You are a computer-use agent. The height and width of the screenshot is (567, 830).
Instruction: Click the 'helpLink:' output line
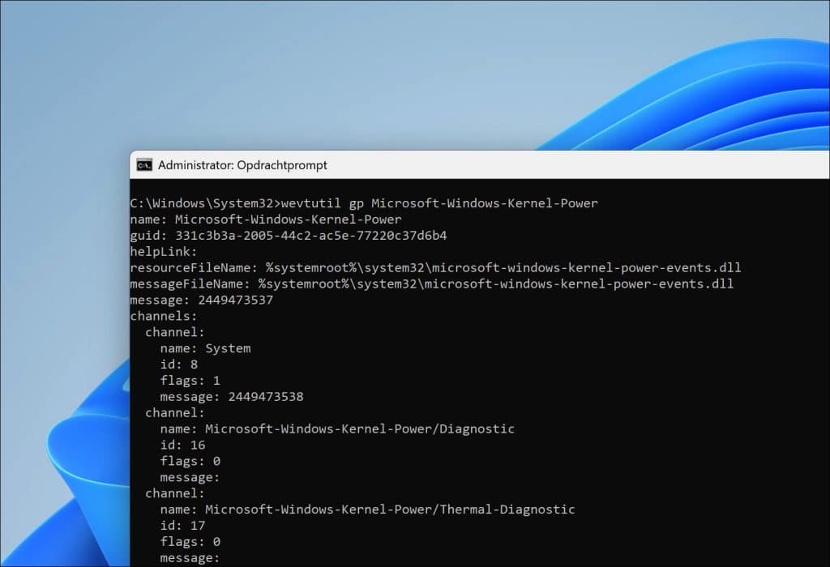point(164,251)
